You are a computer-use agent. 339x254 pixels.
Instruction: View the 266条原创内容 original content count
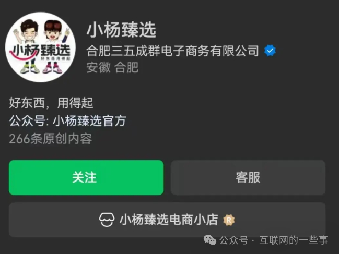coord(51,139)
